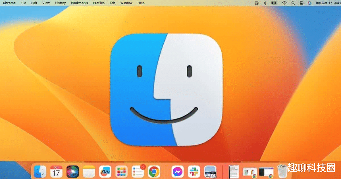Open the battery status menu

coord(274,3)
